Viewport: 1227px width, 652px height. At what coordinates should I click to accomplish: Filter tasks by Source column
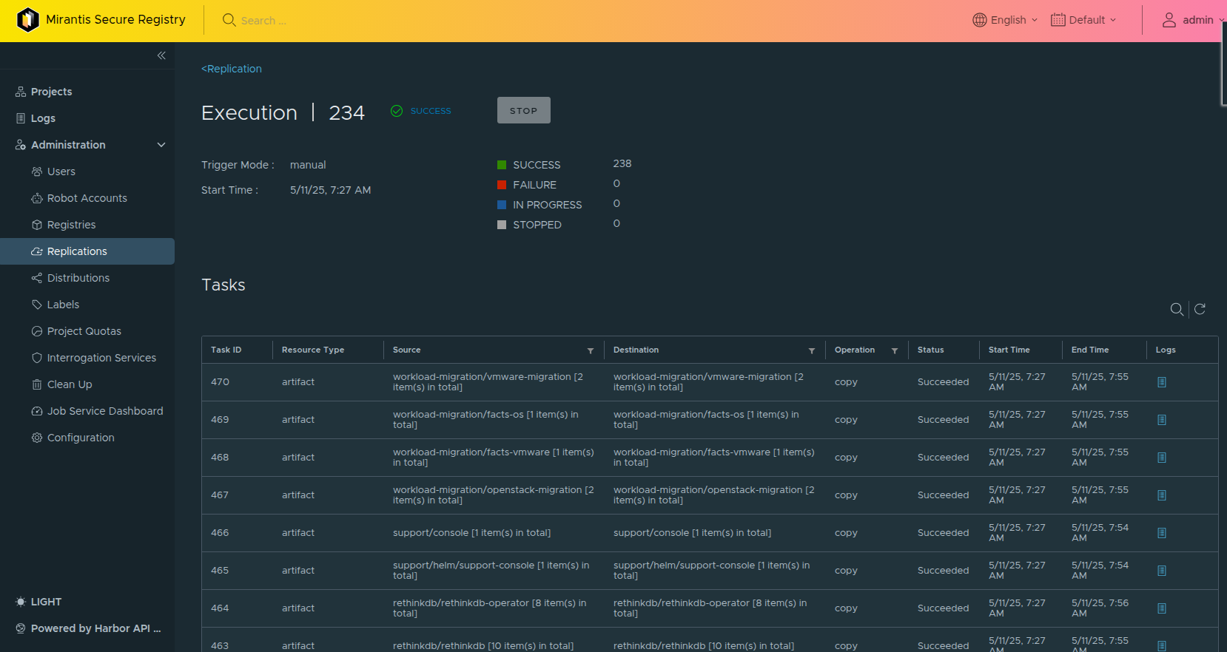tap(590, 350)
